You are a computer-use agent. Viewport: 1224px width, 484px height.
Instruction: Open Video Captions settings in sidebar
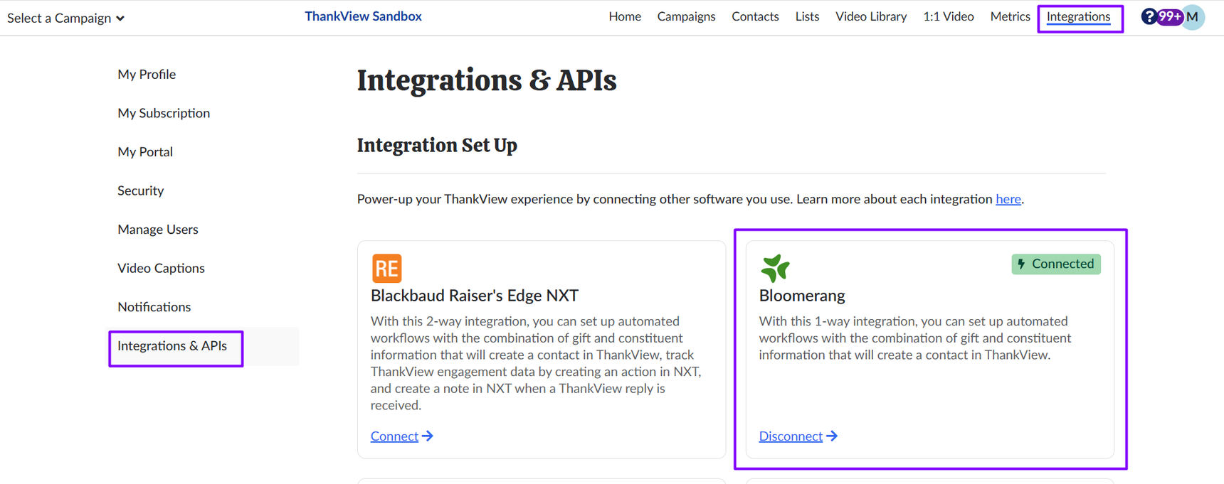tap(161, 268)
